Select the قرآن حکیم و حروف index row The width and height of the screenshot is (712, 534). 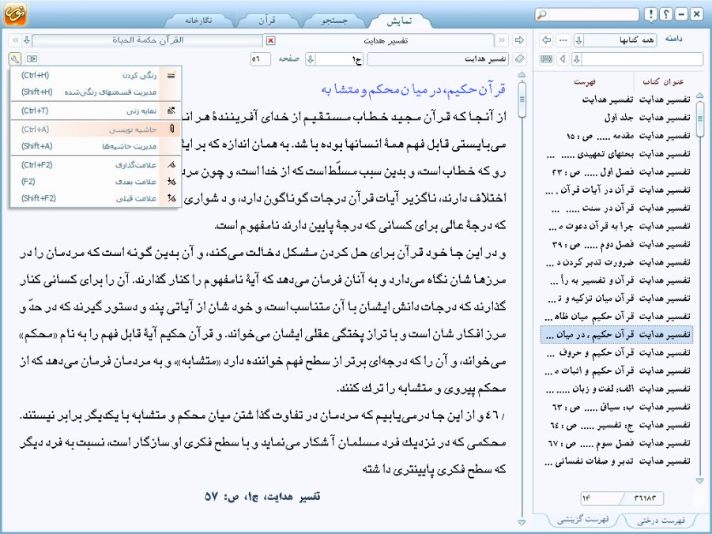pos(616,353)
